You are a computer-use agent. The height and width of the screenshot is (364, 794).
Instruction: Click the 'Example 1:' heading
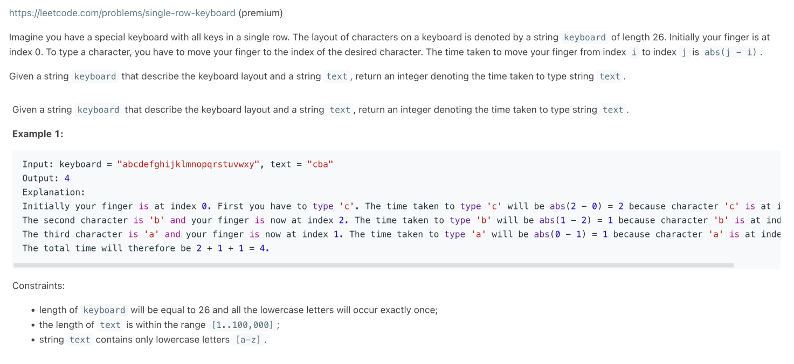pyautogui.click(x=38, y=134)
